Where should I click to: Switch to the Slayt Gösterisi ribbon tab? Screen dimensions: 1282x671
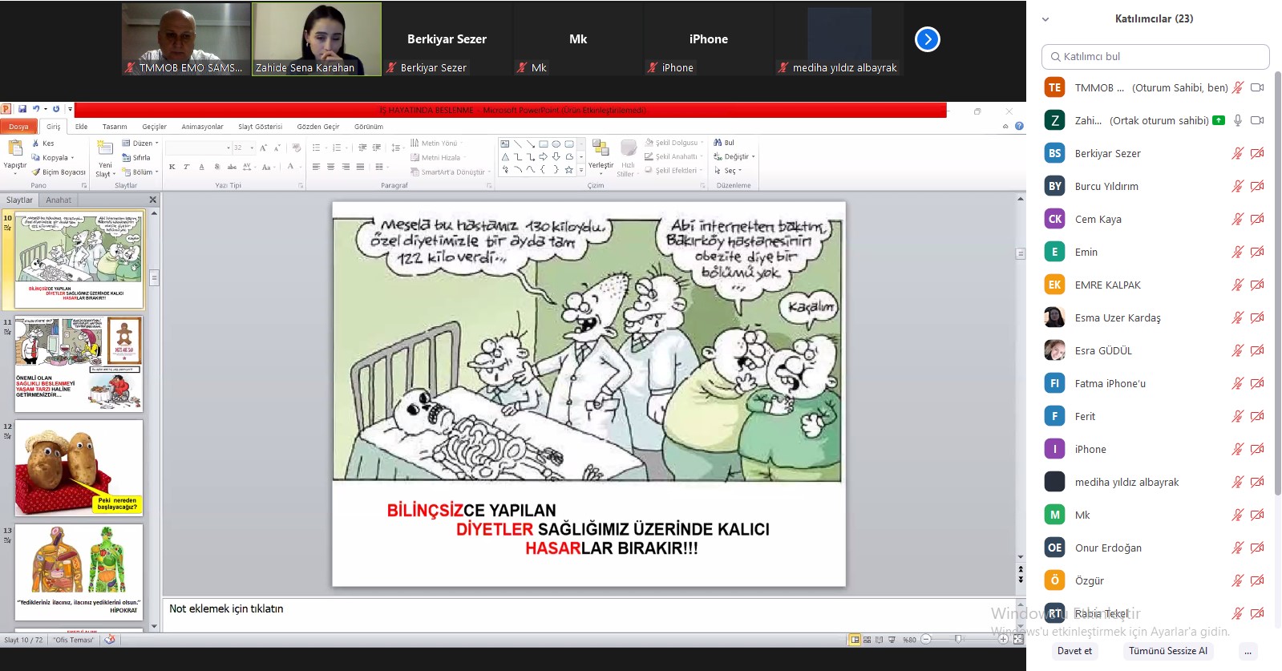coord(260,127)
